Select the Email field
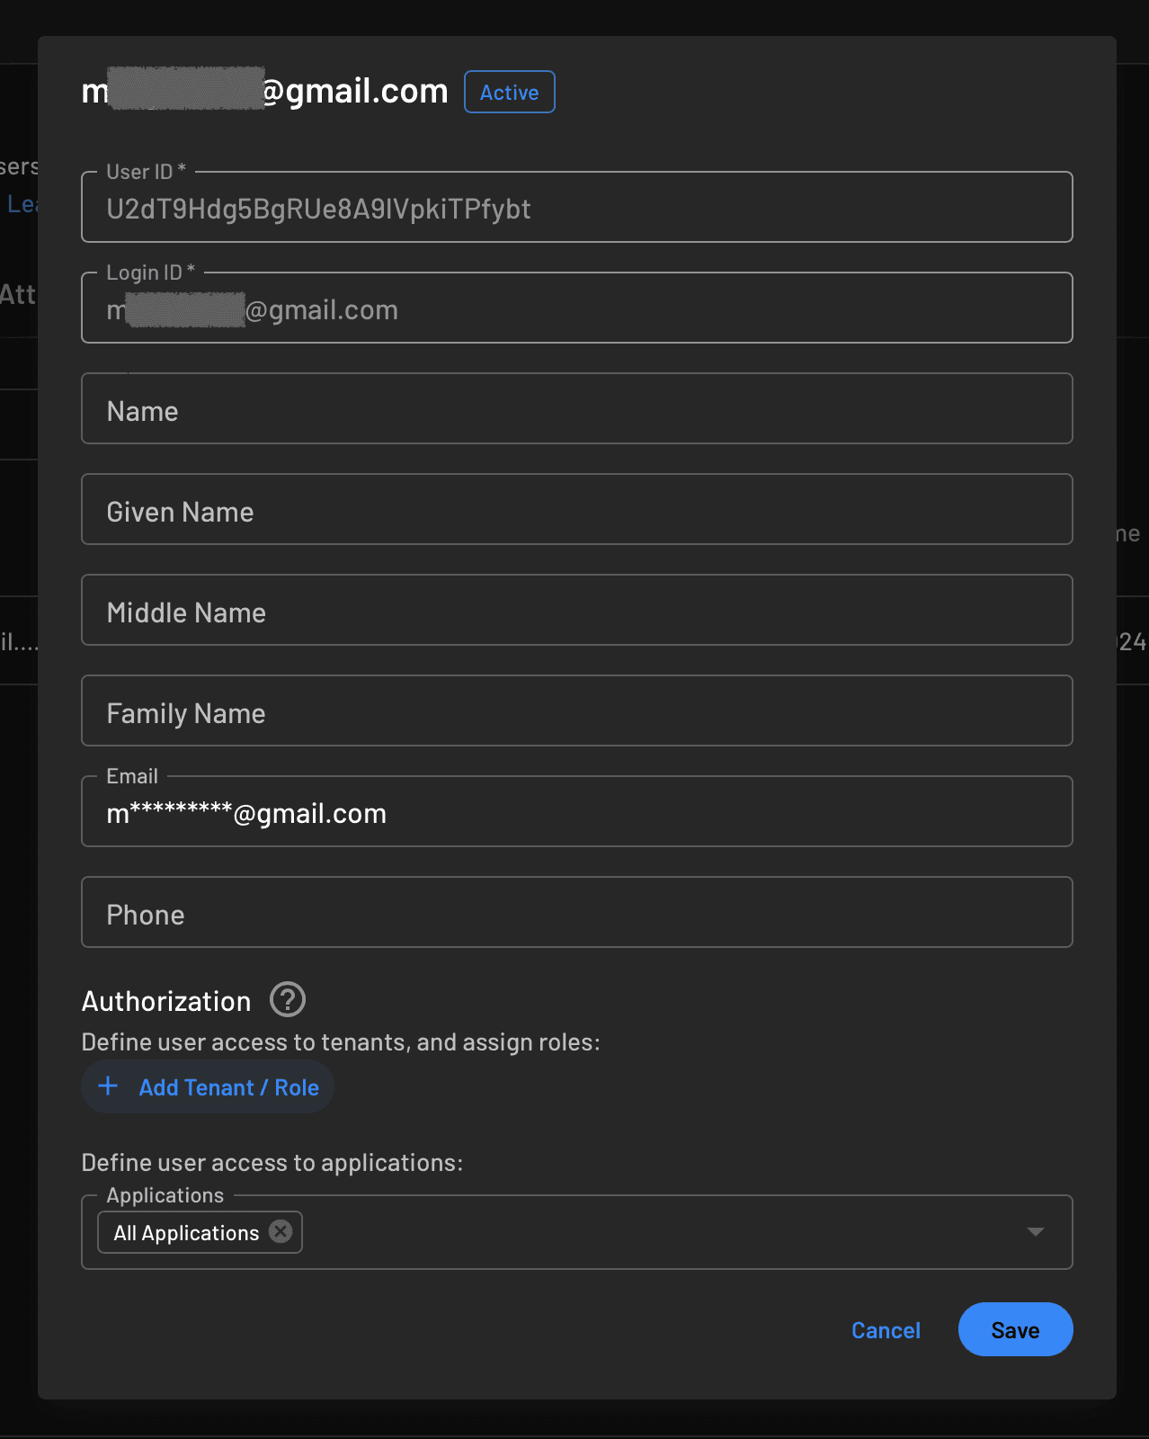Viewport: 1149px width, 1439px height. pos(576,812)
